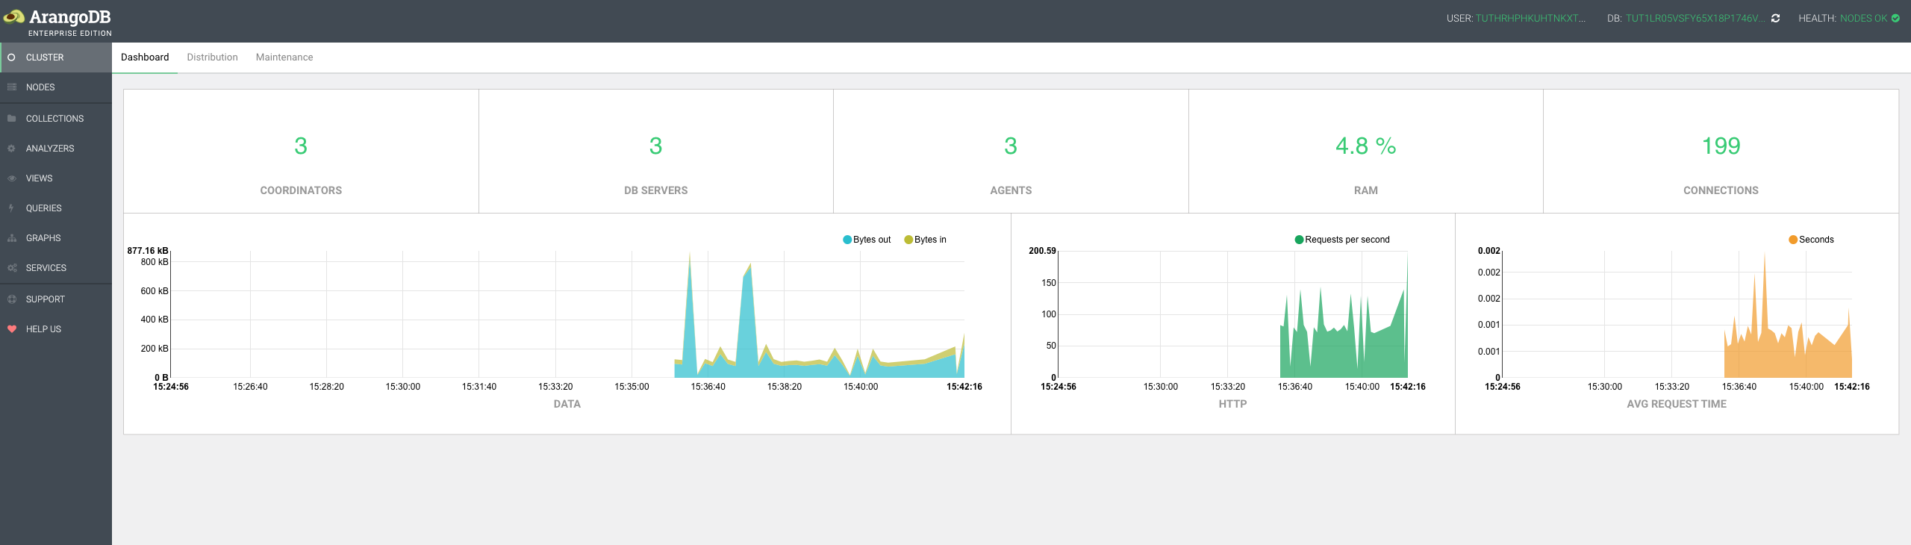This screenshot has height=545, width=1911.
Task: Toggle the Seconds legend series
Action: pyautogui.click(x=1810, y=240)
